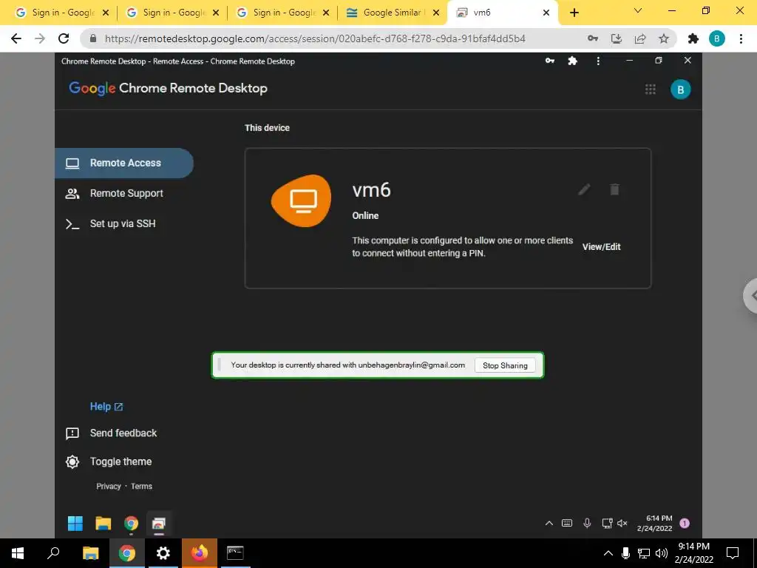Click the local volume speaker icon
The image size is (757, 568).
coord(662,553)
